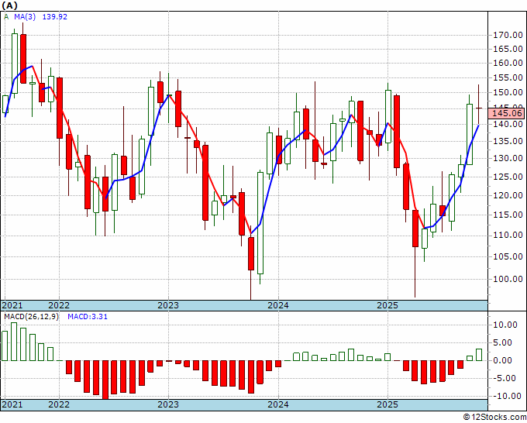Viewport: 527px width, 423px height.
Task: Click the MACD(26,12,9) indicator label
Action: (x=31, y=317)
